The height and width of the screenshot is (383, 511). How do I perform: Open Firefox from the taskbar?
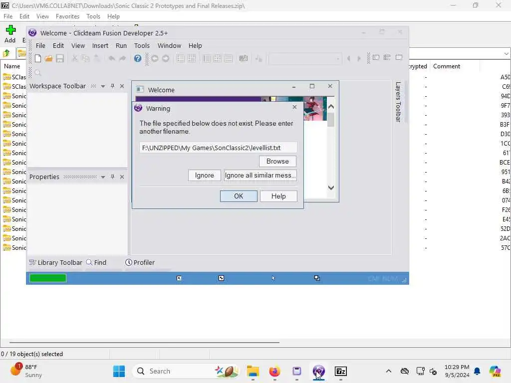coord(275,371)
